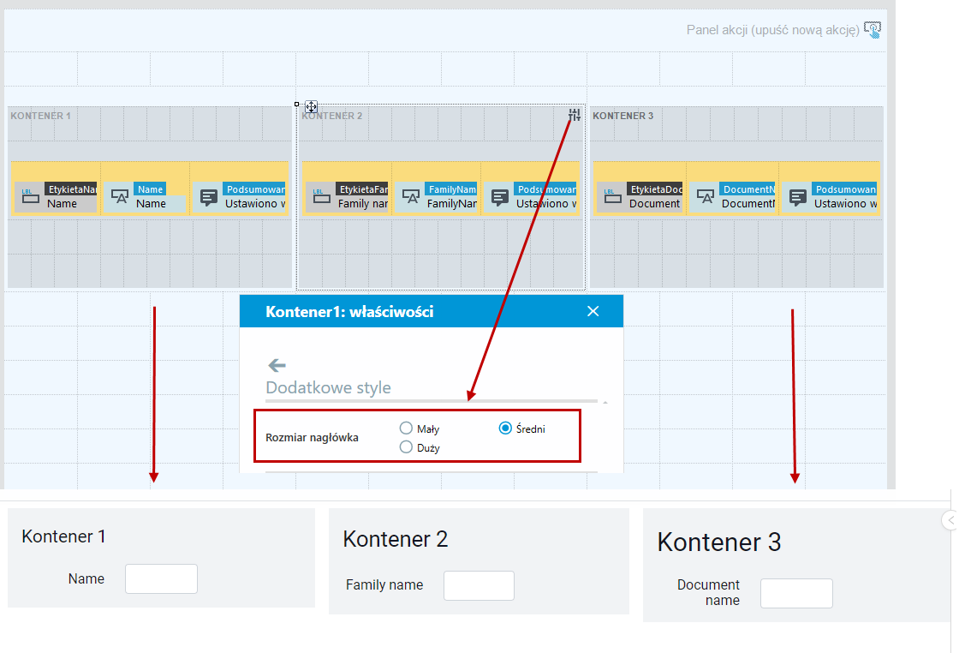Click the Document name label in preview

(x=708, y=592)
